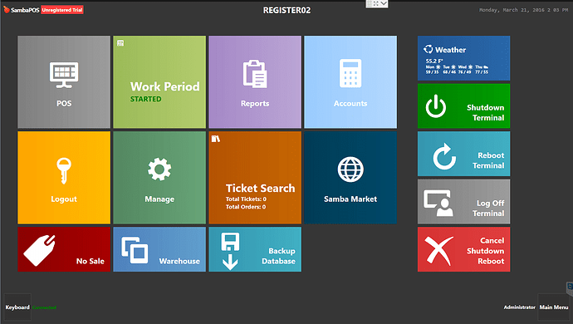Click the Log Off Terminal tile
573x324 pixels.
tap(463, 202)
